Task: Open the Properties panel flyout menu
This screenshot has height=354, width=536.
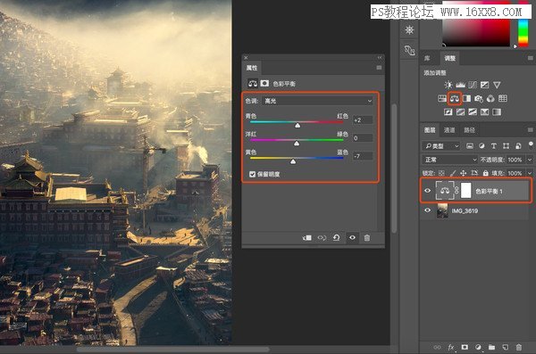Action: click(x=379, y=68)
